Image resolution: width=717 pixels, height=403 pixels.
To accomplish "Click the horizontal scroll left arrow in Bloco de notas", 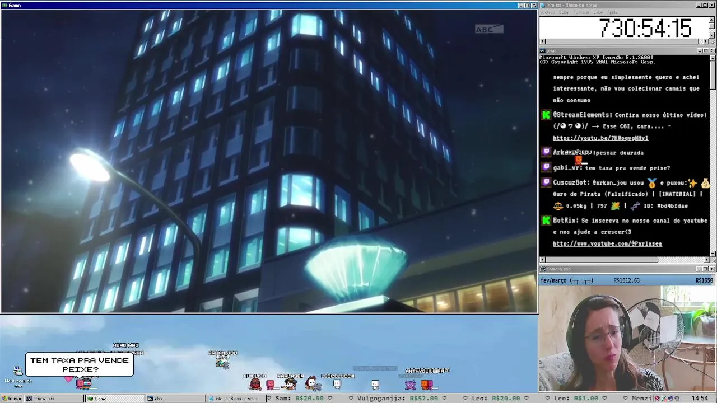I will point(542,41).
